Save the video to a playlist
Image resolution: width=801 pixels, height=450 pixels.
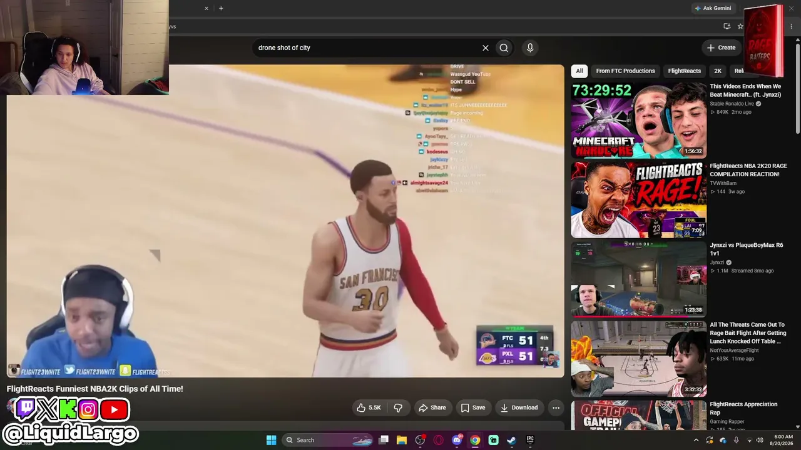pos(473,407)
